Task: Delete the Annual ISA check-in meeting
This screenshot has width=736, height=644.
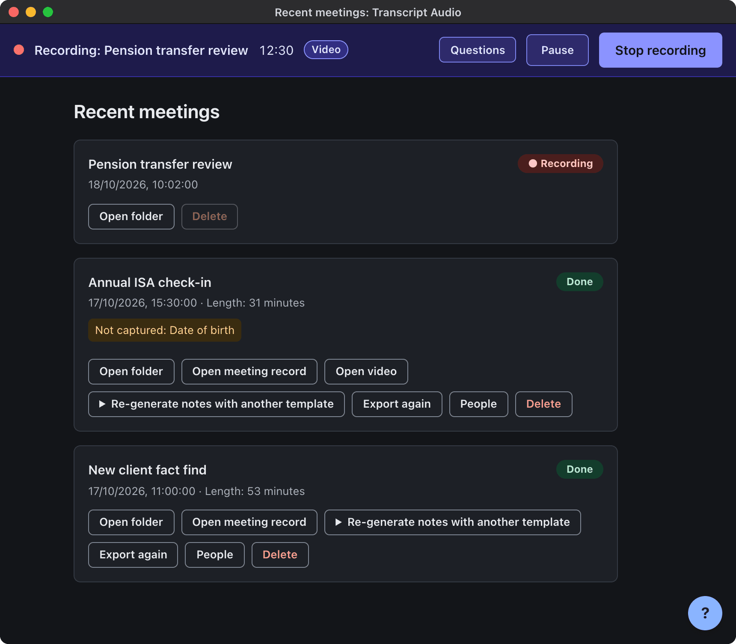Action: (x=544, y=404)
